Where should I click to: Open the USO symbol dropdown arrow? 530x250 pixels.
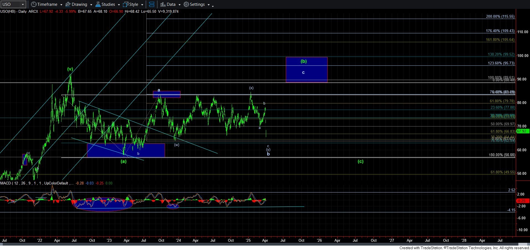(x=23, y=4)
